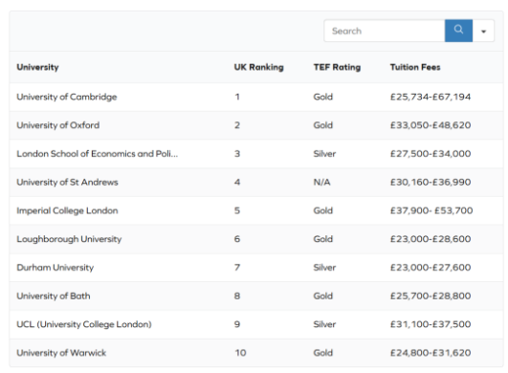Select the University of Cambridge cell
The width and height of the screenshot is (508, 373).
coord(67,97)
